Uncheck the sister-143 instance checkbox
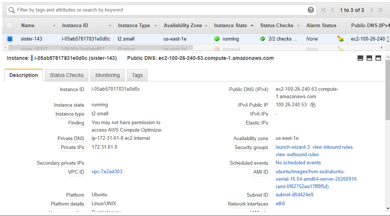The height and width of the screenshot is (216, 390). coord(10,39)
